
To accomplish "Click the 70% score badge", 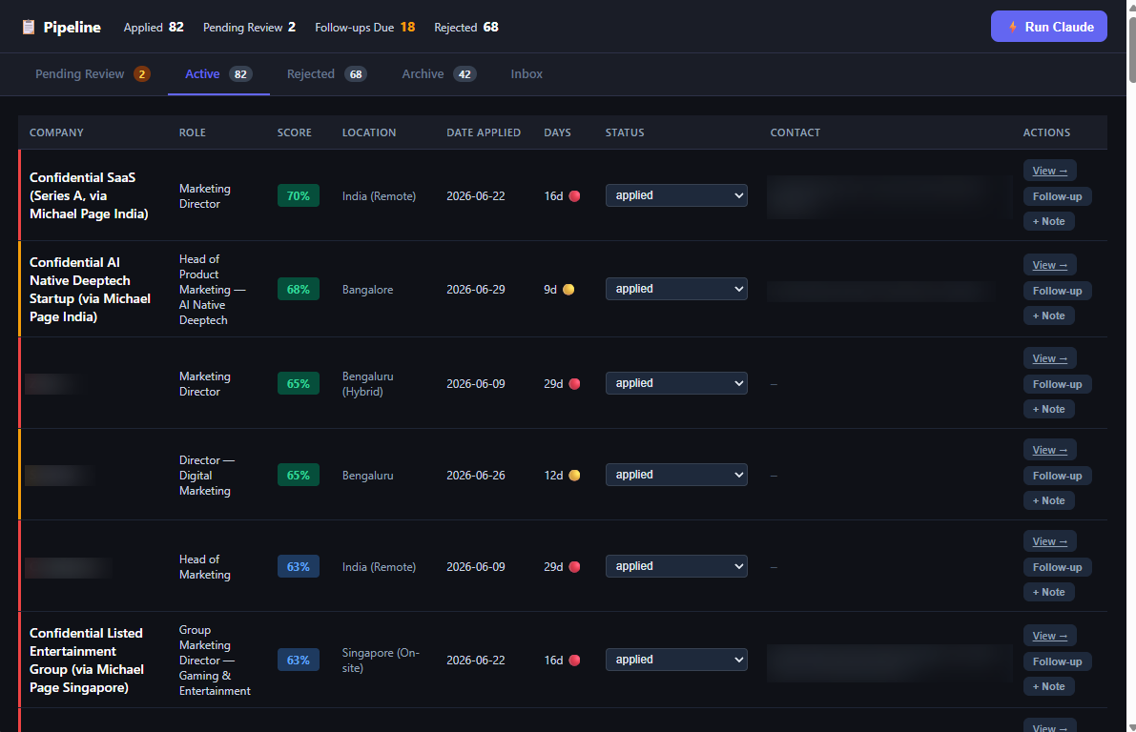I will [298, 195].
